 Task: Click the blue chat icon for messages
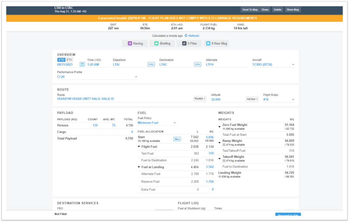click(x=208, y=43)
